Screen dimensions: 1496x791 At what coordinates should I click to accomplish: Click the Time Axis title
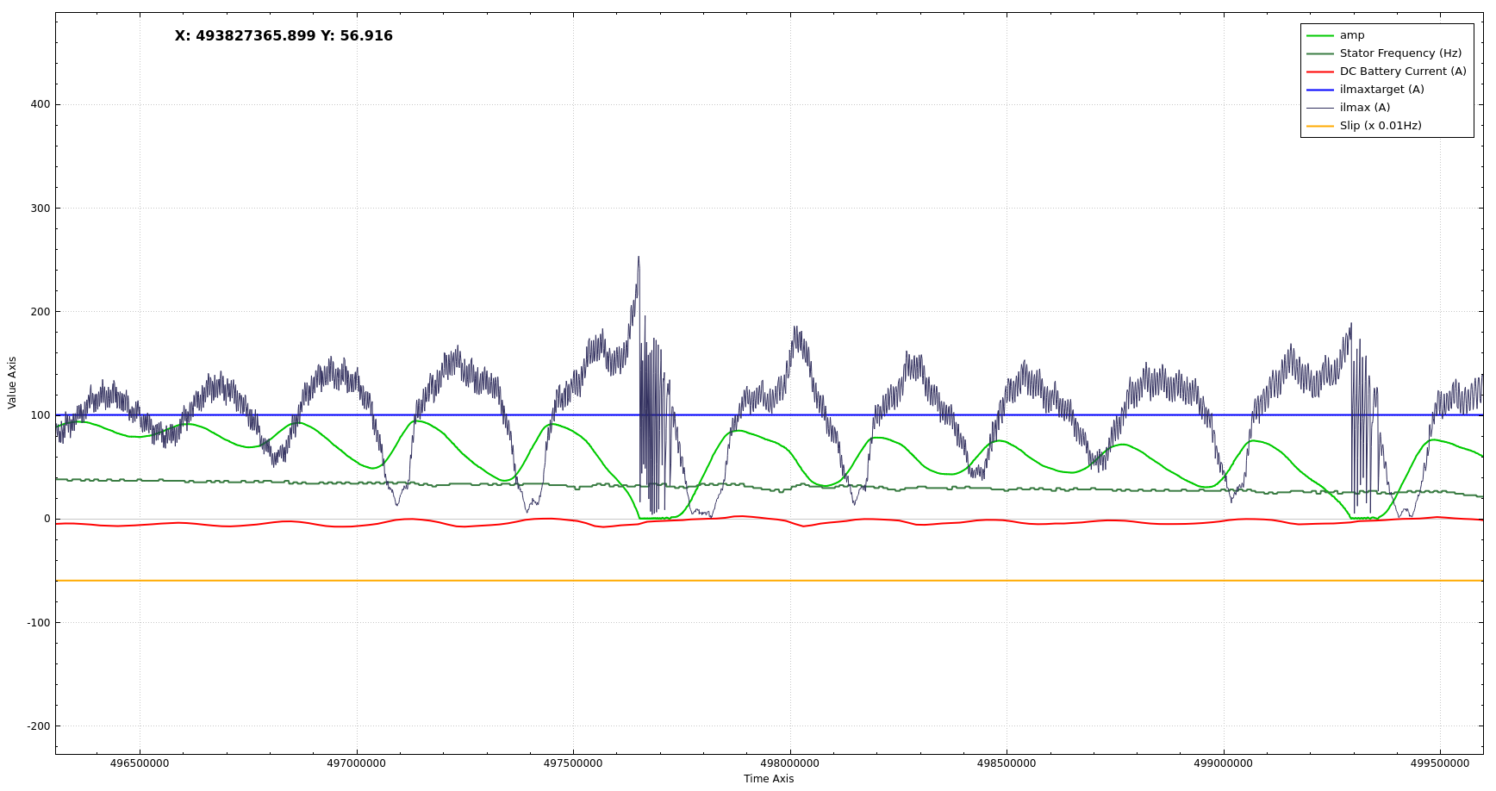pos(769,779)
